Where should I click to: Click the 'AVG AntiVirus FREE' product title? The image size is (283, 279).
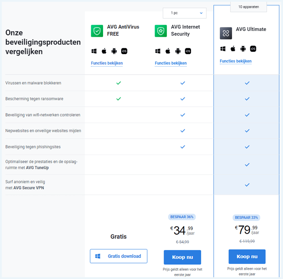(x=123, y=31)
